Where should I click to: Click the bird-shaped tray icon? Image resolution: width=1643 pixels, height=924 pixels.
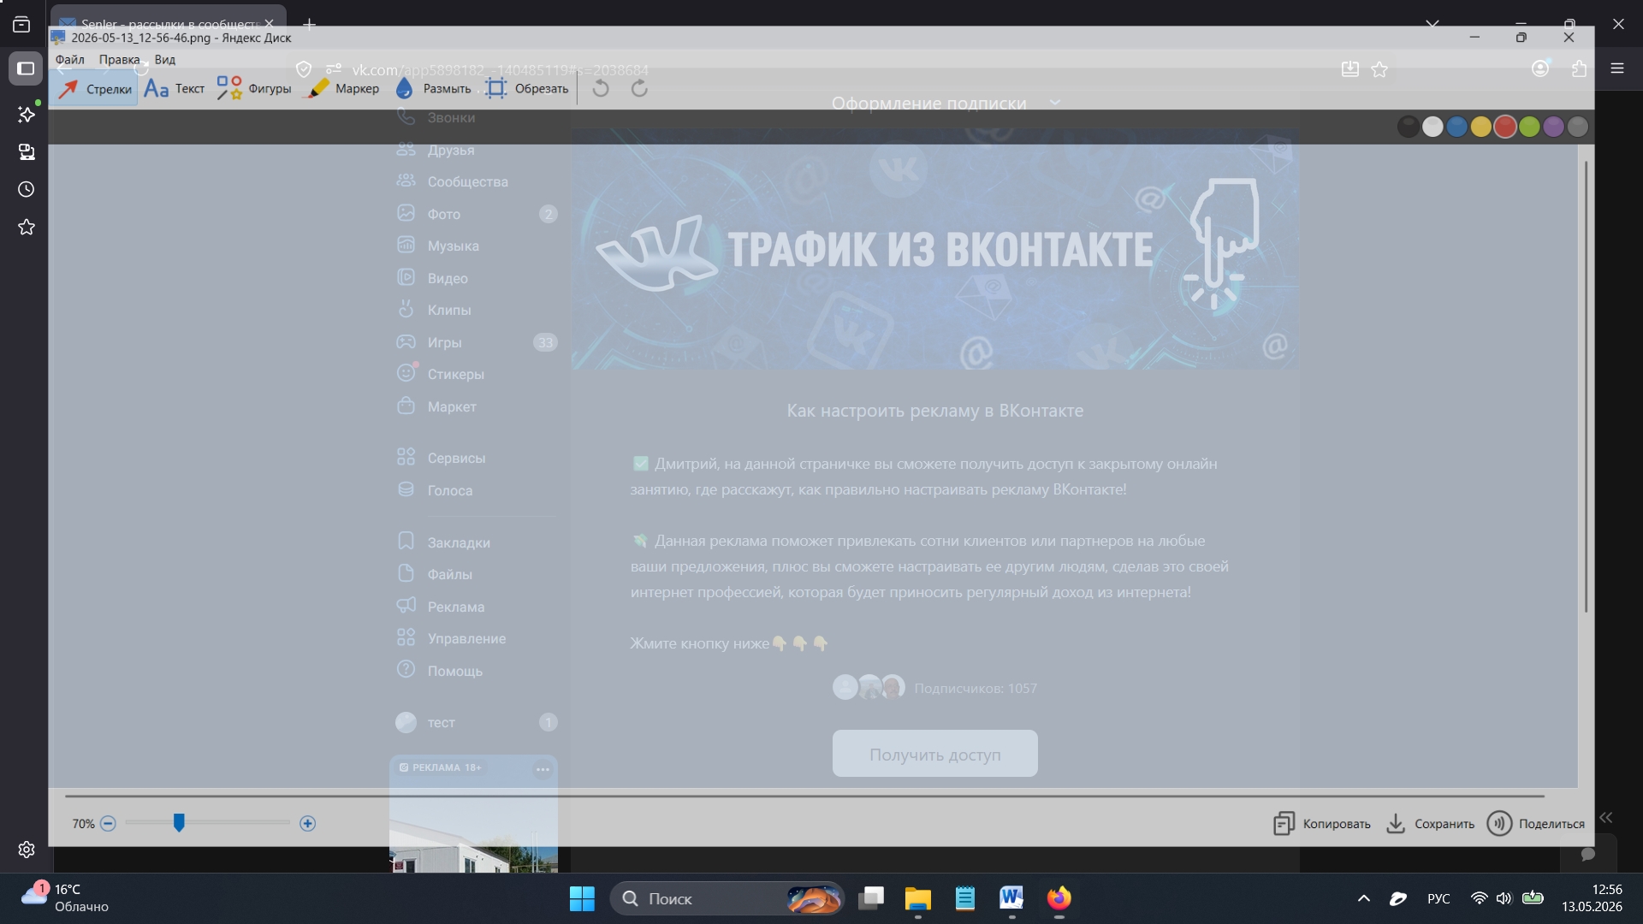[1398, 898]
